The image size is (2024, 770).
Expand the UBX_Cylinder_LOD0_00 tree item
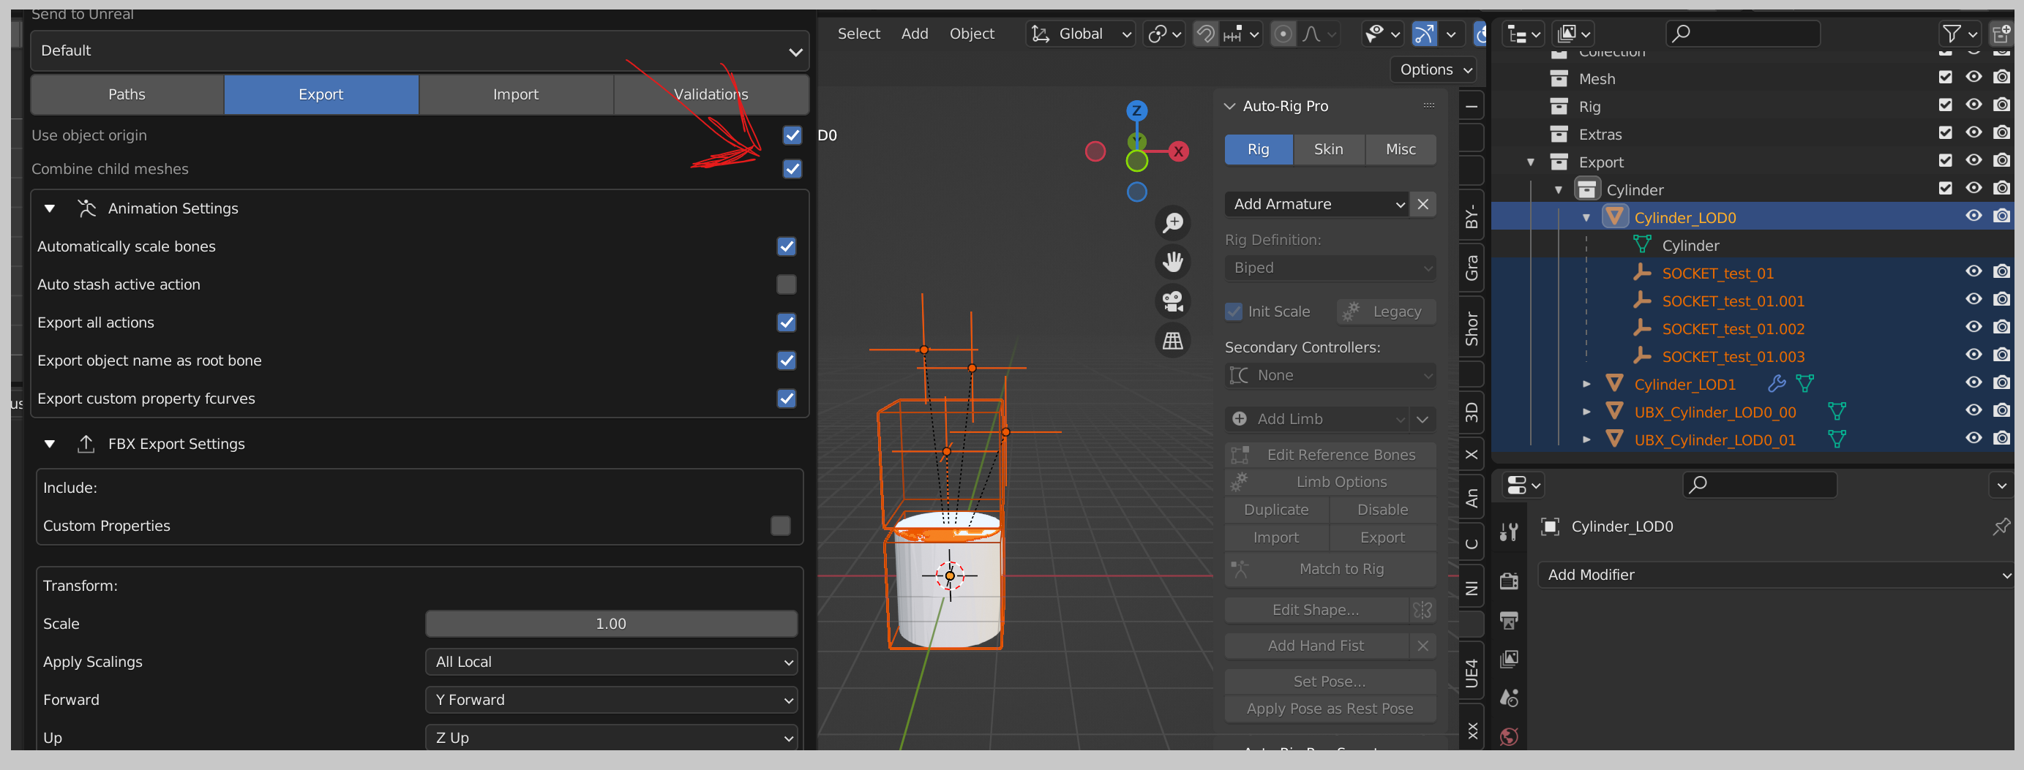coord(1586,411)
